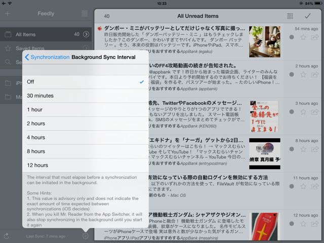Select the 8 hours sync interval
The width and height of the screenshot is (324, 243).
[x=86, y=151]
